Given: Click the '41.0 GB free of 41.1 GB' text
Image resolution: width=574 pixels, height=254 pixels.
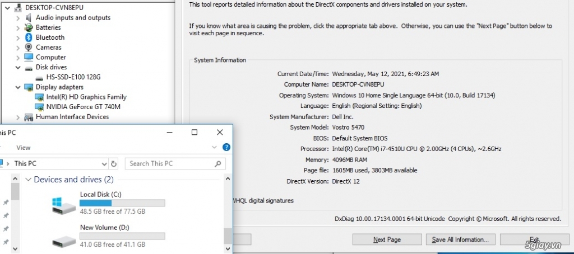Looking at the screenshot, I should 112,244.
